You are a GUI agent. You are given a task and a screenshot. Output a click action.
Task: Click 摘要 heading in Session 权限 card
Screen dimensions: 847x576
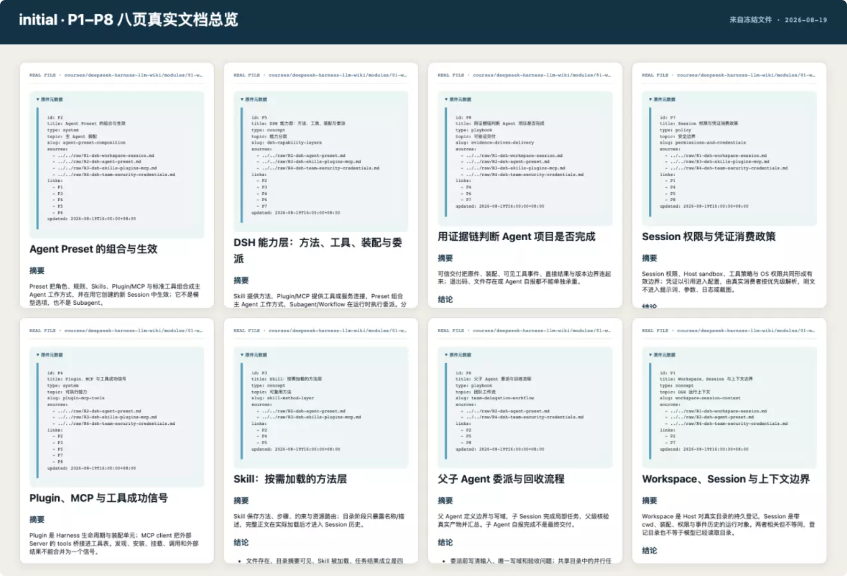(x=649, y=258)
